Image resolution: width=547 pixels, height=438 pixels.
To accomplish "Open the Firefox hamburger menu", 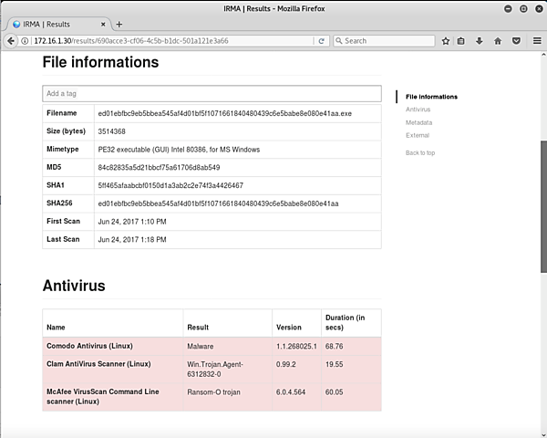I will [x=534, y=41].
